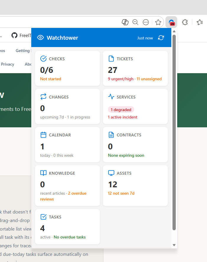Open the Assets card showing 12
Screen dimensions: 207x262
pos(135,186)
